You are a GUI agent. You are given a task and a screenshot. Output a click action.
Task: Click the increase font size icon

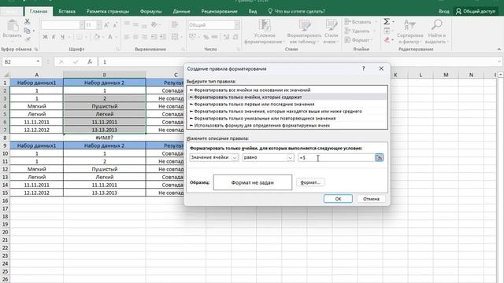click(106, 25)
